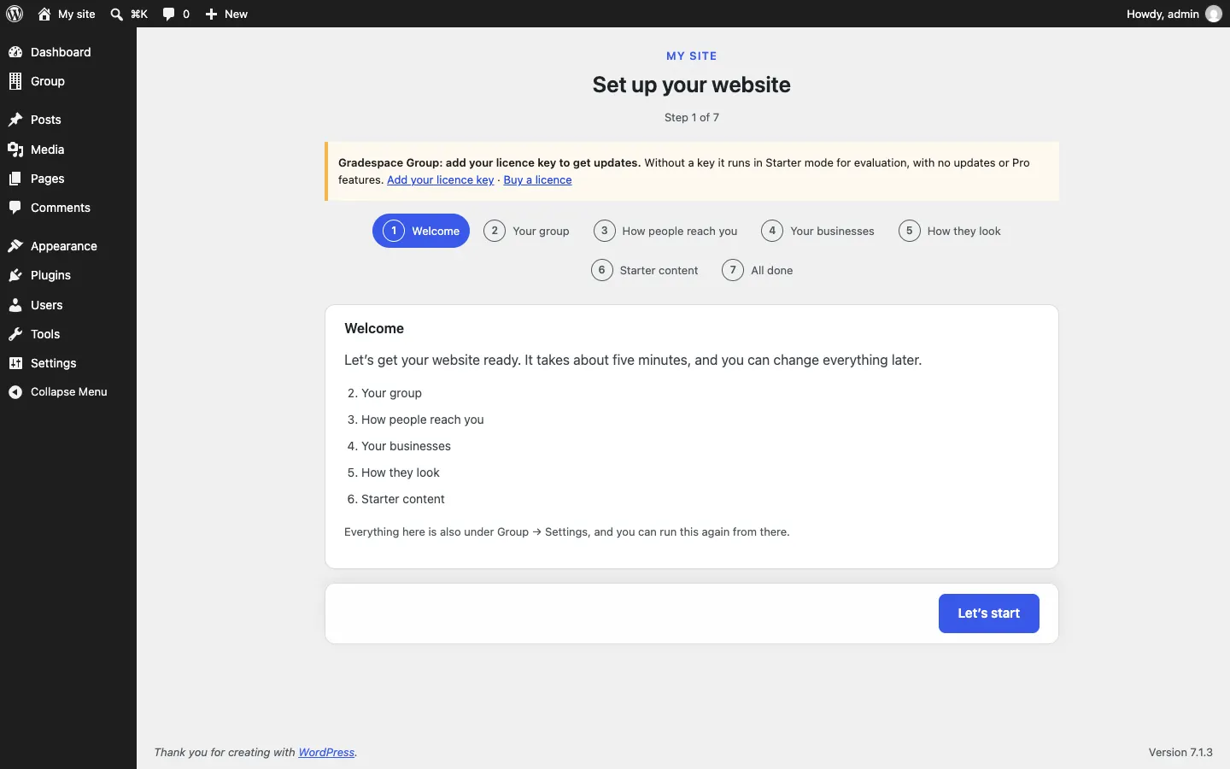Open the Buy a licence link

click(538, 180)
